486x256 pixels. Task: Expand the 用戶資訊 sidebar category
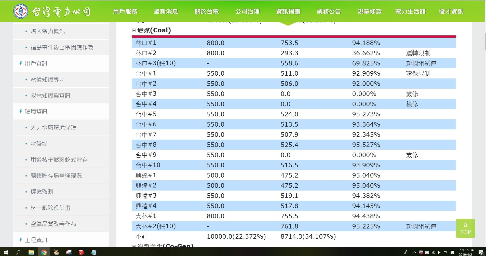[x=36, y=63]
